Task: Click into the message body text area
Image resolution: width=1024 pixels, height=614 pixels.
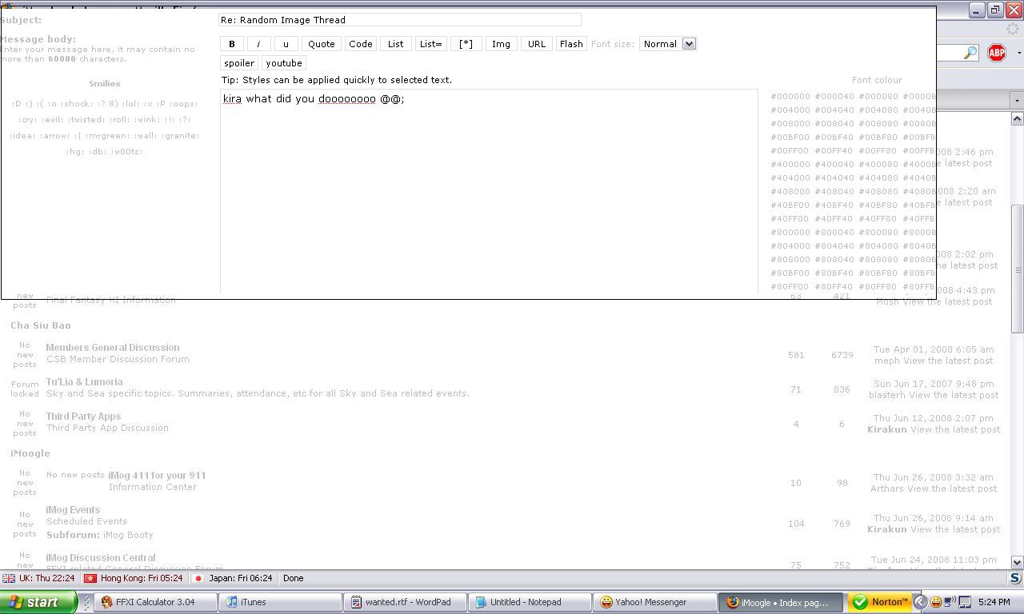Action: (x=488, y=192)
